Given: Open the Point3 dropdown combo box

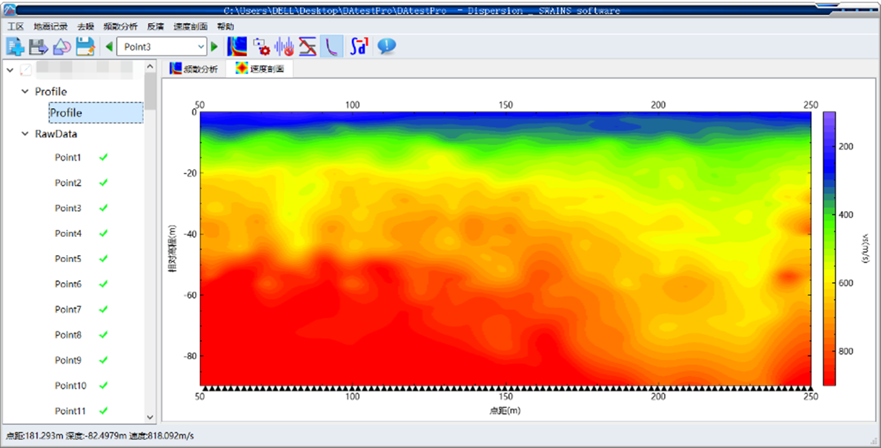Looking at the screenshot, I should [x=162, y=46].
